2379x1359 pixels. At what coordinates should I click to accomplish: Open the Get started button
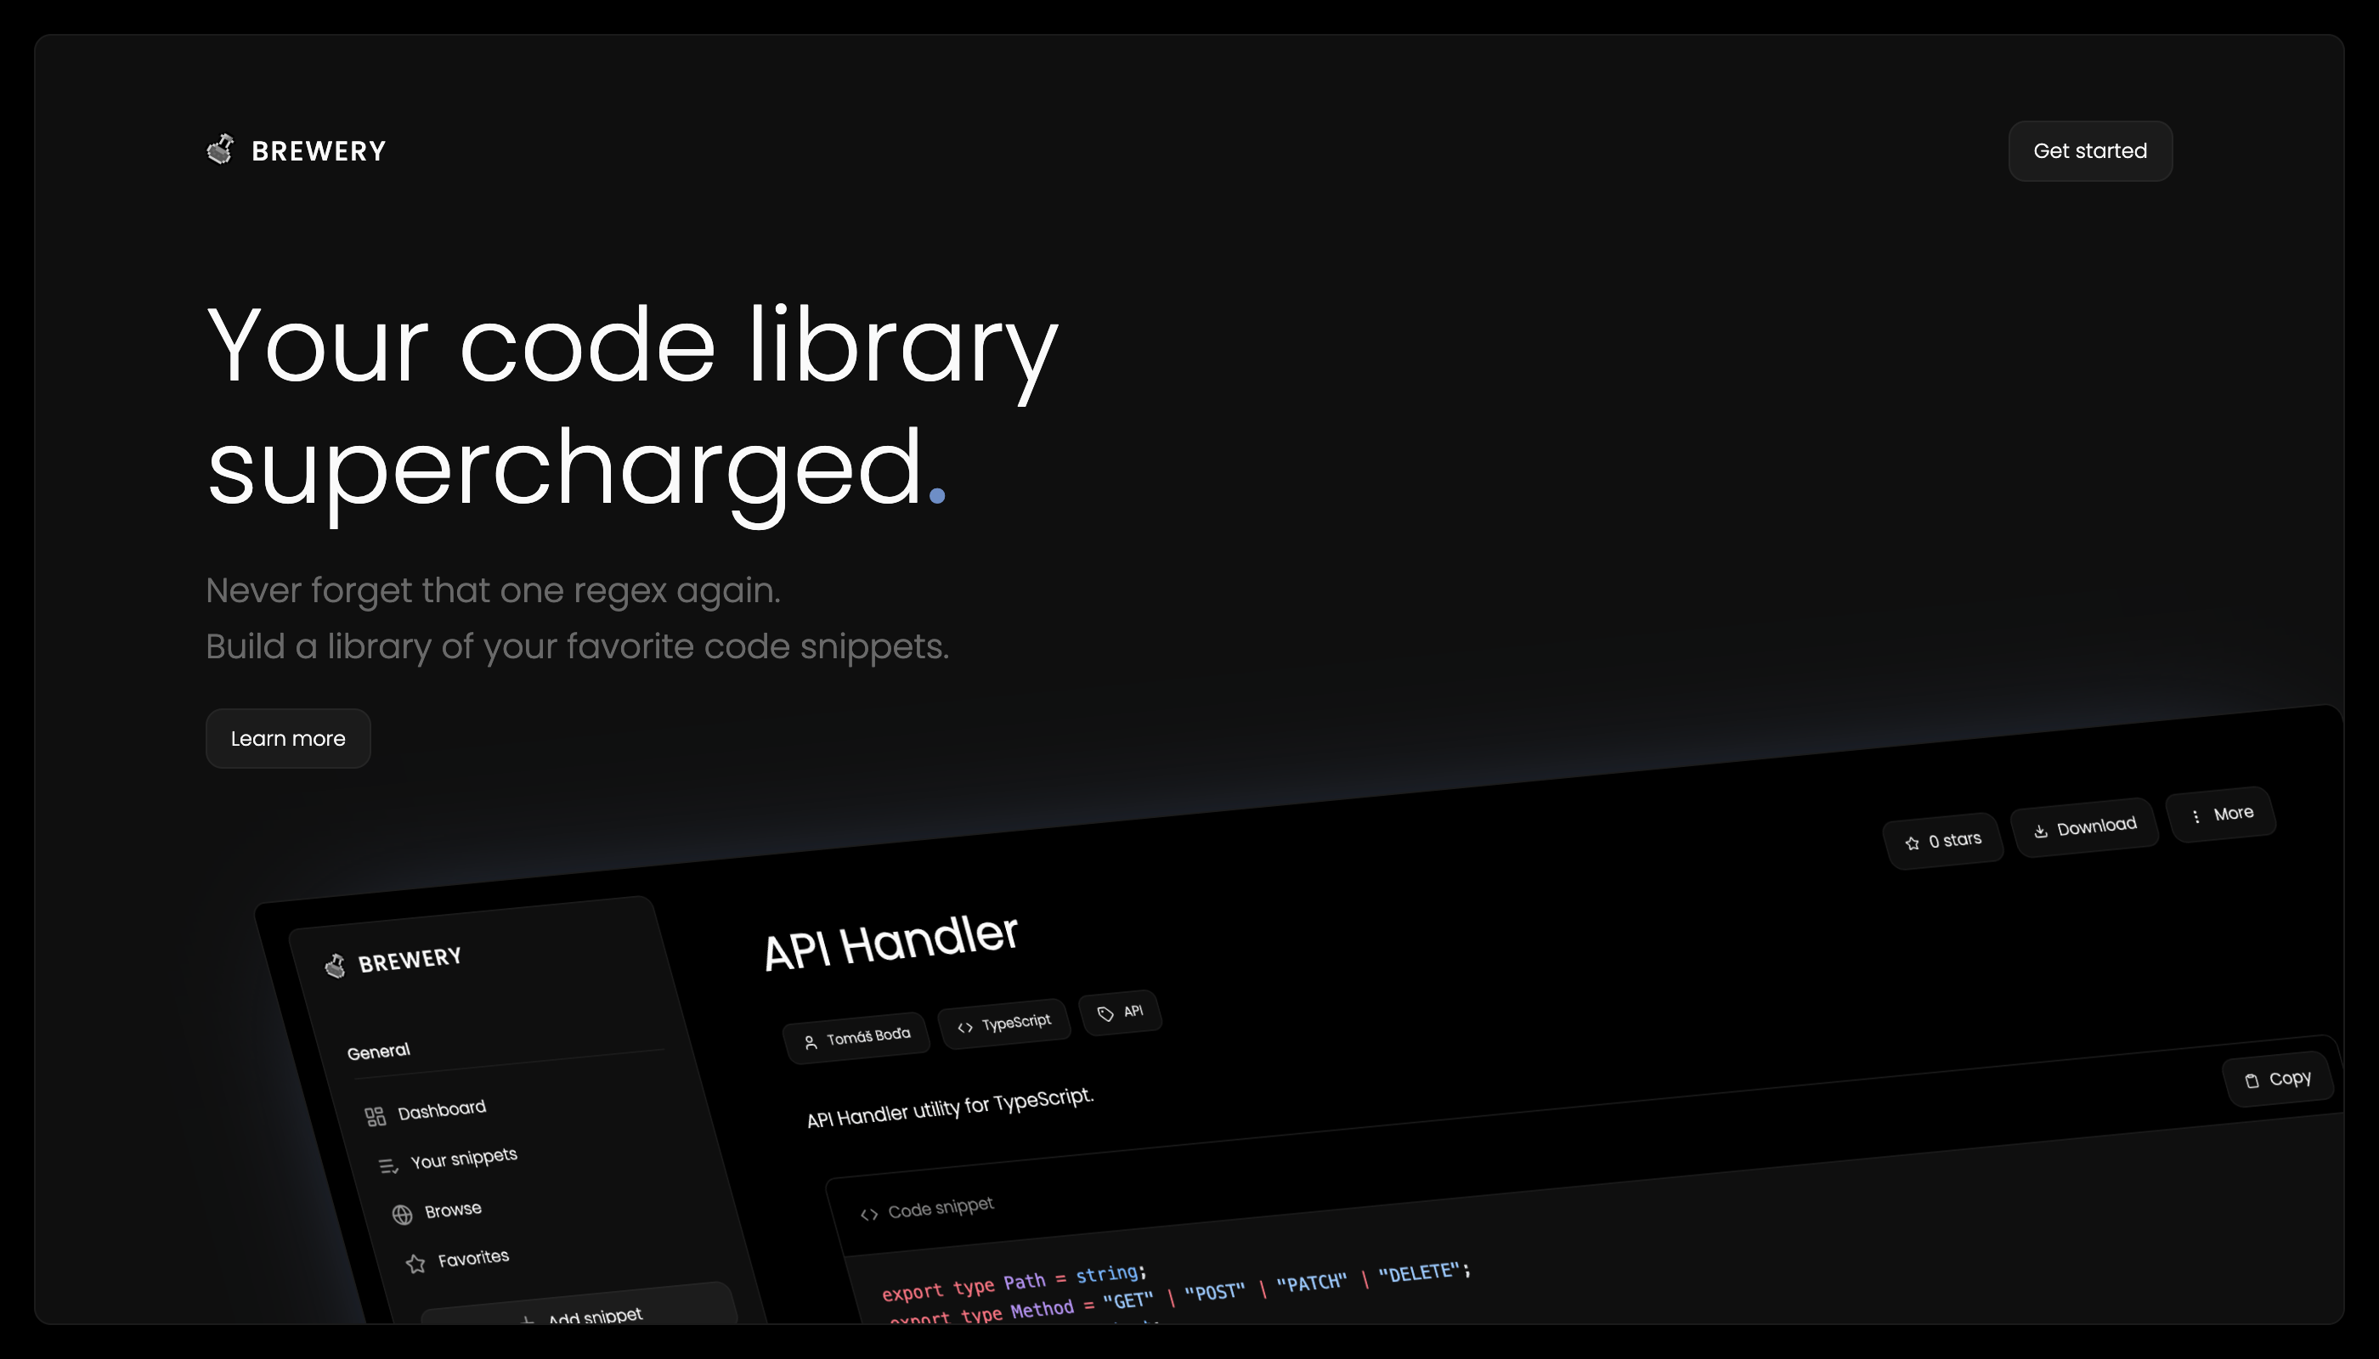coord(2089,150)
